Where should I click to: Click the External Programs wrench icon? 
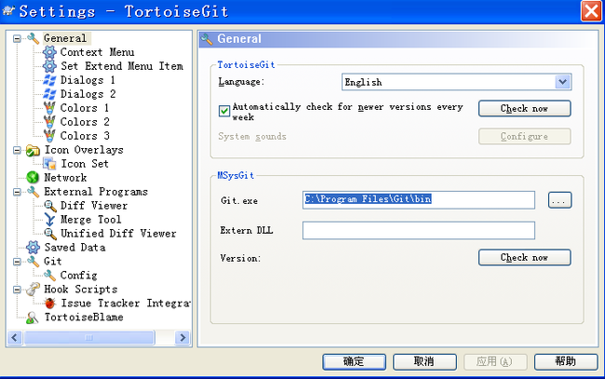pos(33,192)
